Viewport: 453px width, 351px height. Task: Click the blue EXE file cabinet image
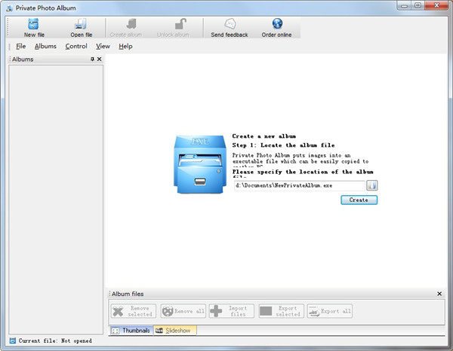coord(200,164)
